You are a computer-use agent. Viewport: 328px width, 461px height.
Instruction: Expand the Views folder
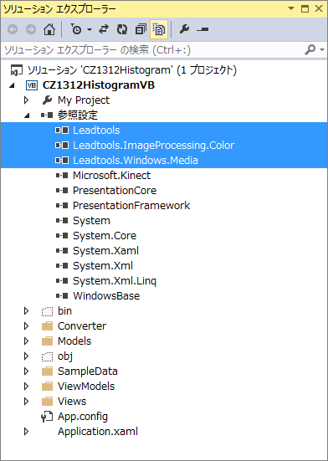coord(26,402)
